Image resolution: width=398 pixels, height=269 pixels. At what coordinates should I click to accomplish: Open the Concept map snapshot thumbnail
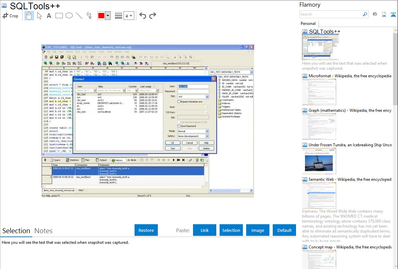coord(319,259)
